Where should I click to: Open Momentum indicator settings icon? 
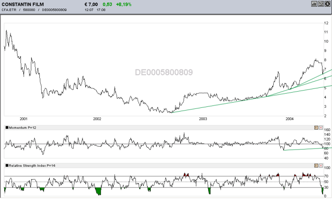(x=316, y=128)
